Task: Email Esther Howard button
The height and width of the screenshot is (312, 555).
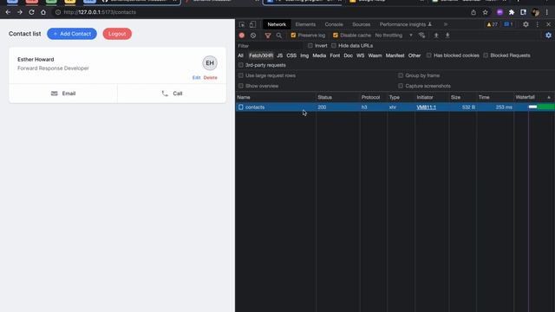Action: click(63, 94)
